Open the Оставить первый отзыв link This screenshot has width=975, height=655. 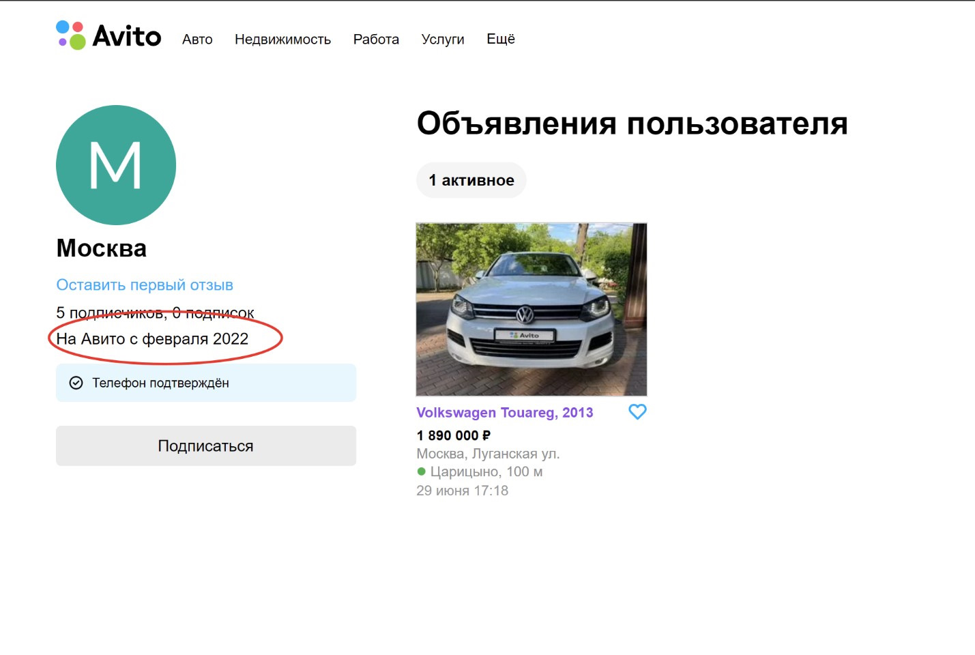(145, 285)
